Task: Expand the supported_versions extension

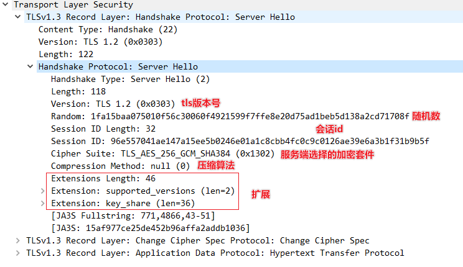Action: tap(42, 191)
